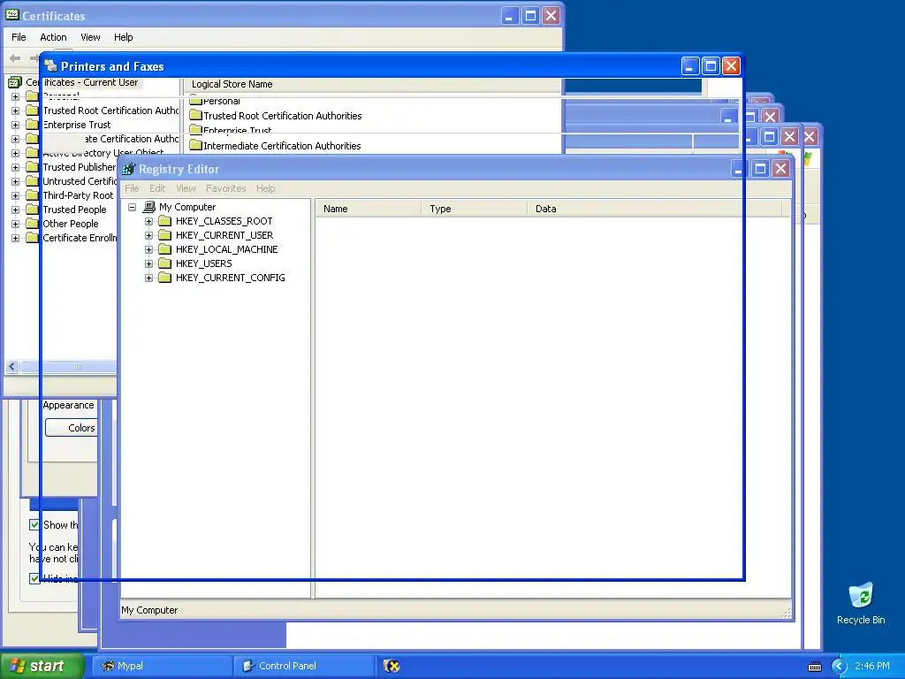Image resolution: width=905 pixels, height=679 pixels.
Task: Click the Control Panel icon on the taskbar
Action: pos(248,666)
